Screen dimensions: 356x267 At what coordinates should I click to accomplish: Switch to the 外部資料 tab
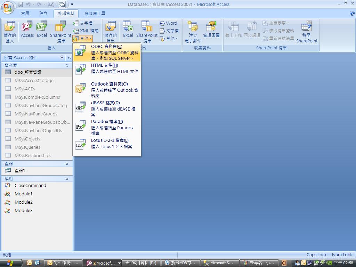point(66,14)
